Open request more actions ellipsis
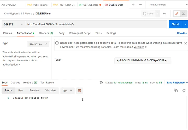The image size is (188, 130). click(165, 14)
